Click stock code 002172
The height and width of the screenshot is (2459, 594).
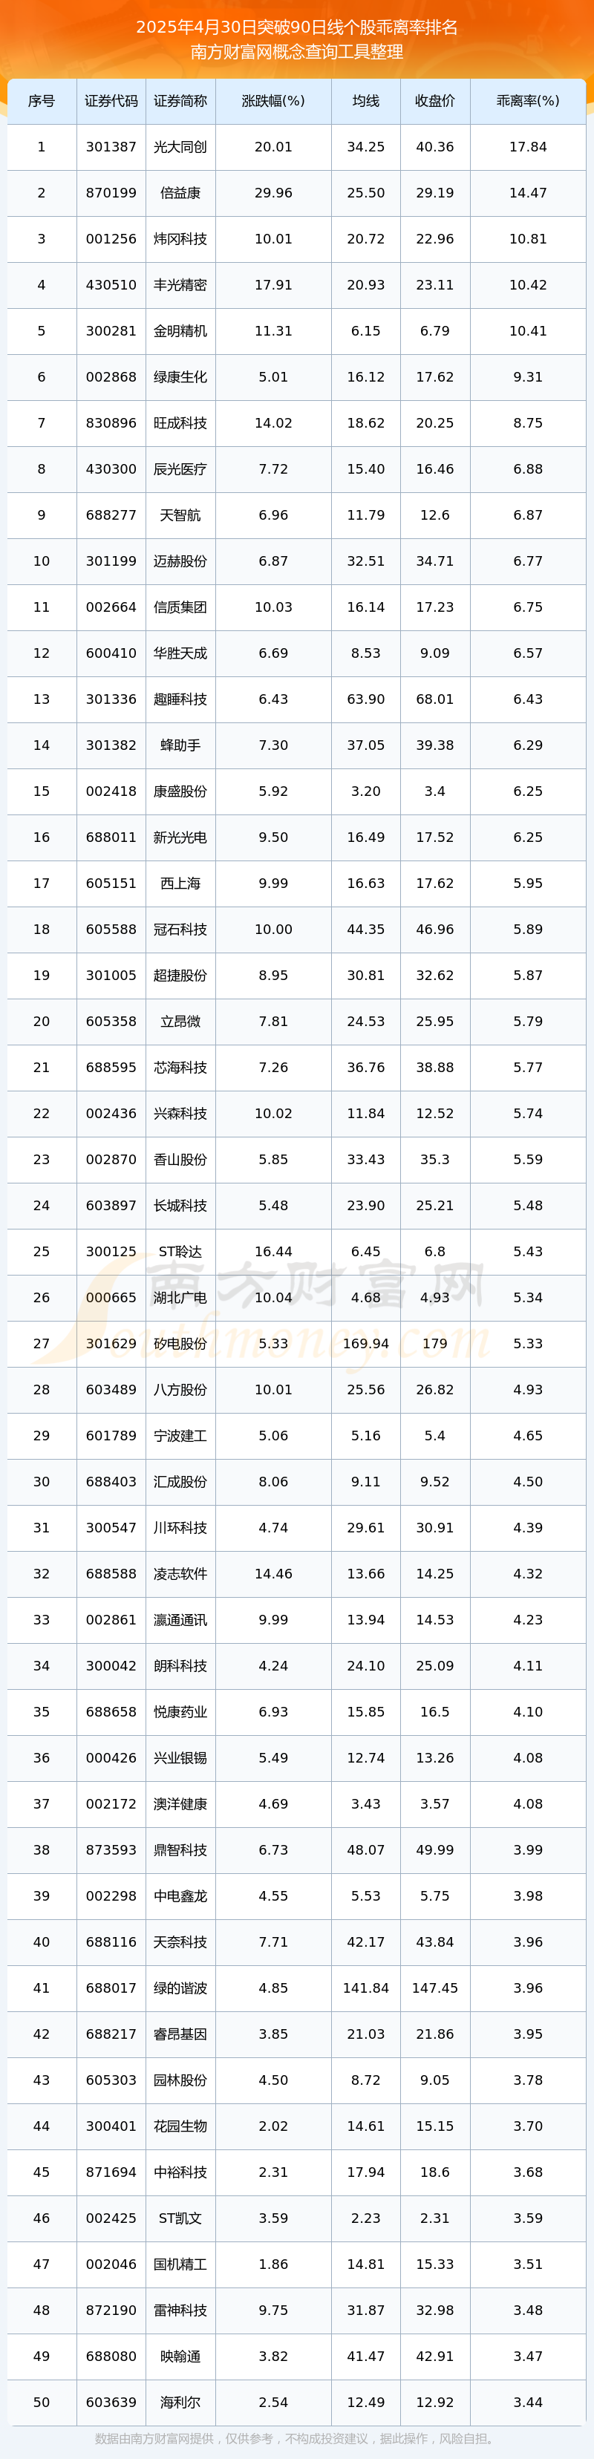coord(111,1803)
